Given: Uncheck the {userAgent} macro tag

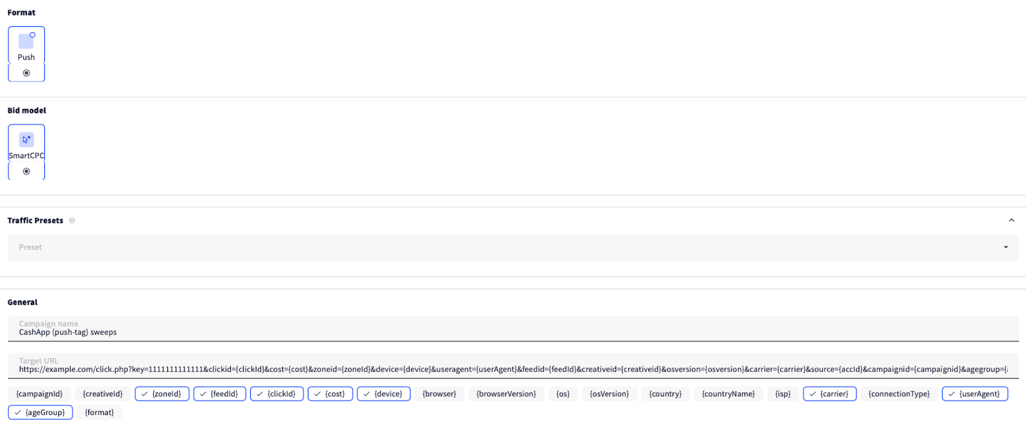Looking at the screenshot, I should point(975,394).
